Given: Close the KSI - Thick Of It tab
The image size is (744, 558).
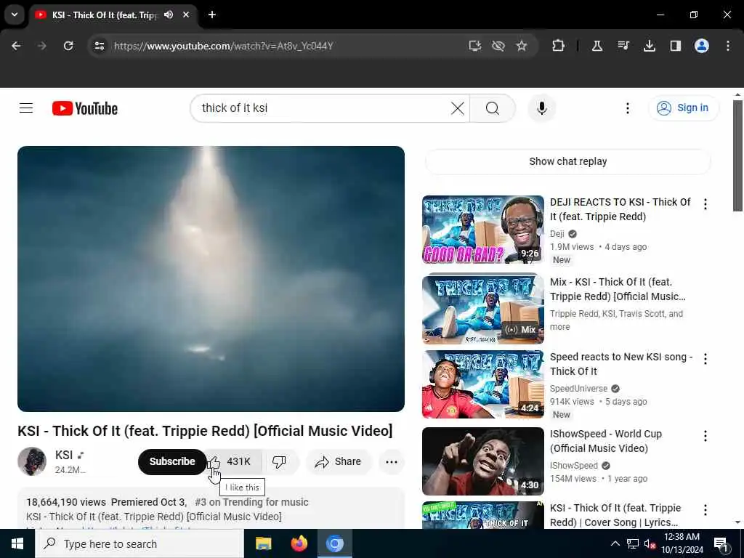Looking at the screenshot, I should tap(186, 15).
